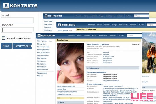Open the Друзья Вали link
Image resolution: width=156 pixels, height=104 pixels.
(62, 89)
